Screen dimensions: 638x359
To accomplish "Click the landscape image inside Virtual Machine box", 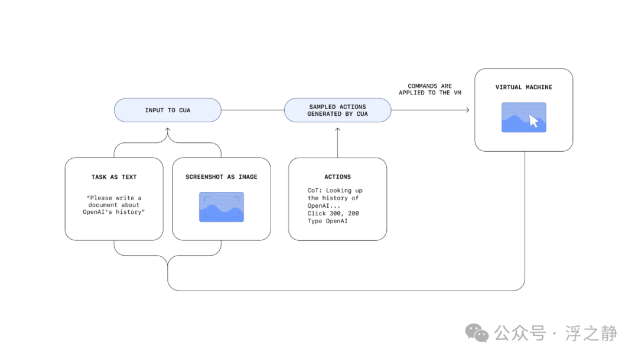I will (523, 117).
